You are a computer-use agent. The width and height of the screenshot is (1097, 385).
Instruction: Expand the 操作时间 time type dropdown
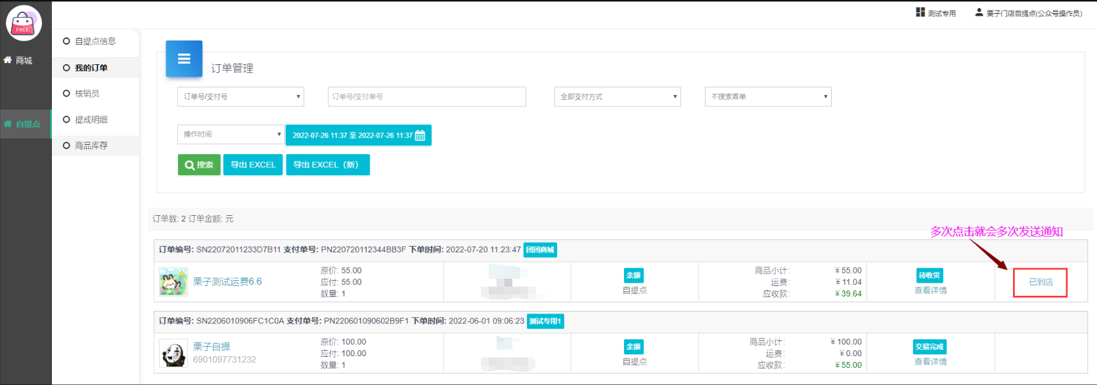231,134
